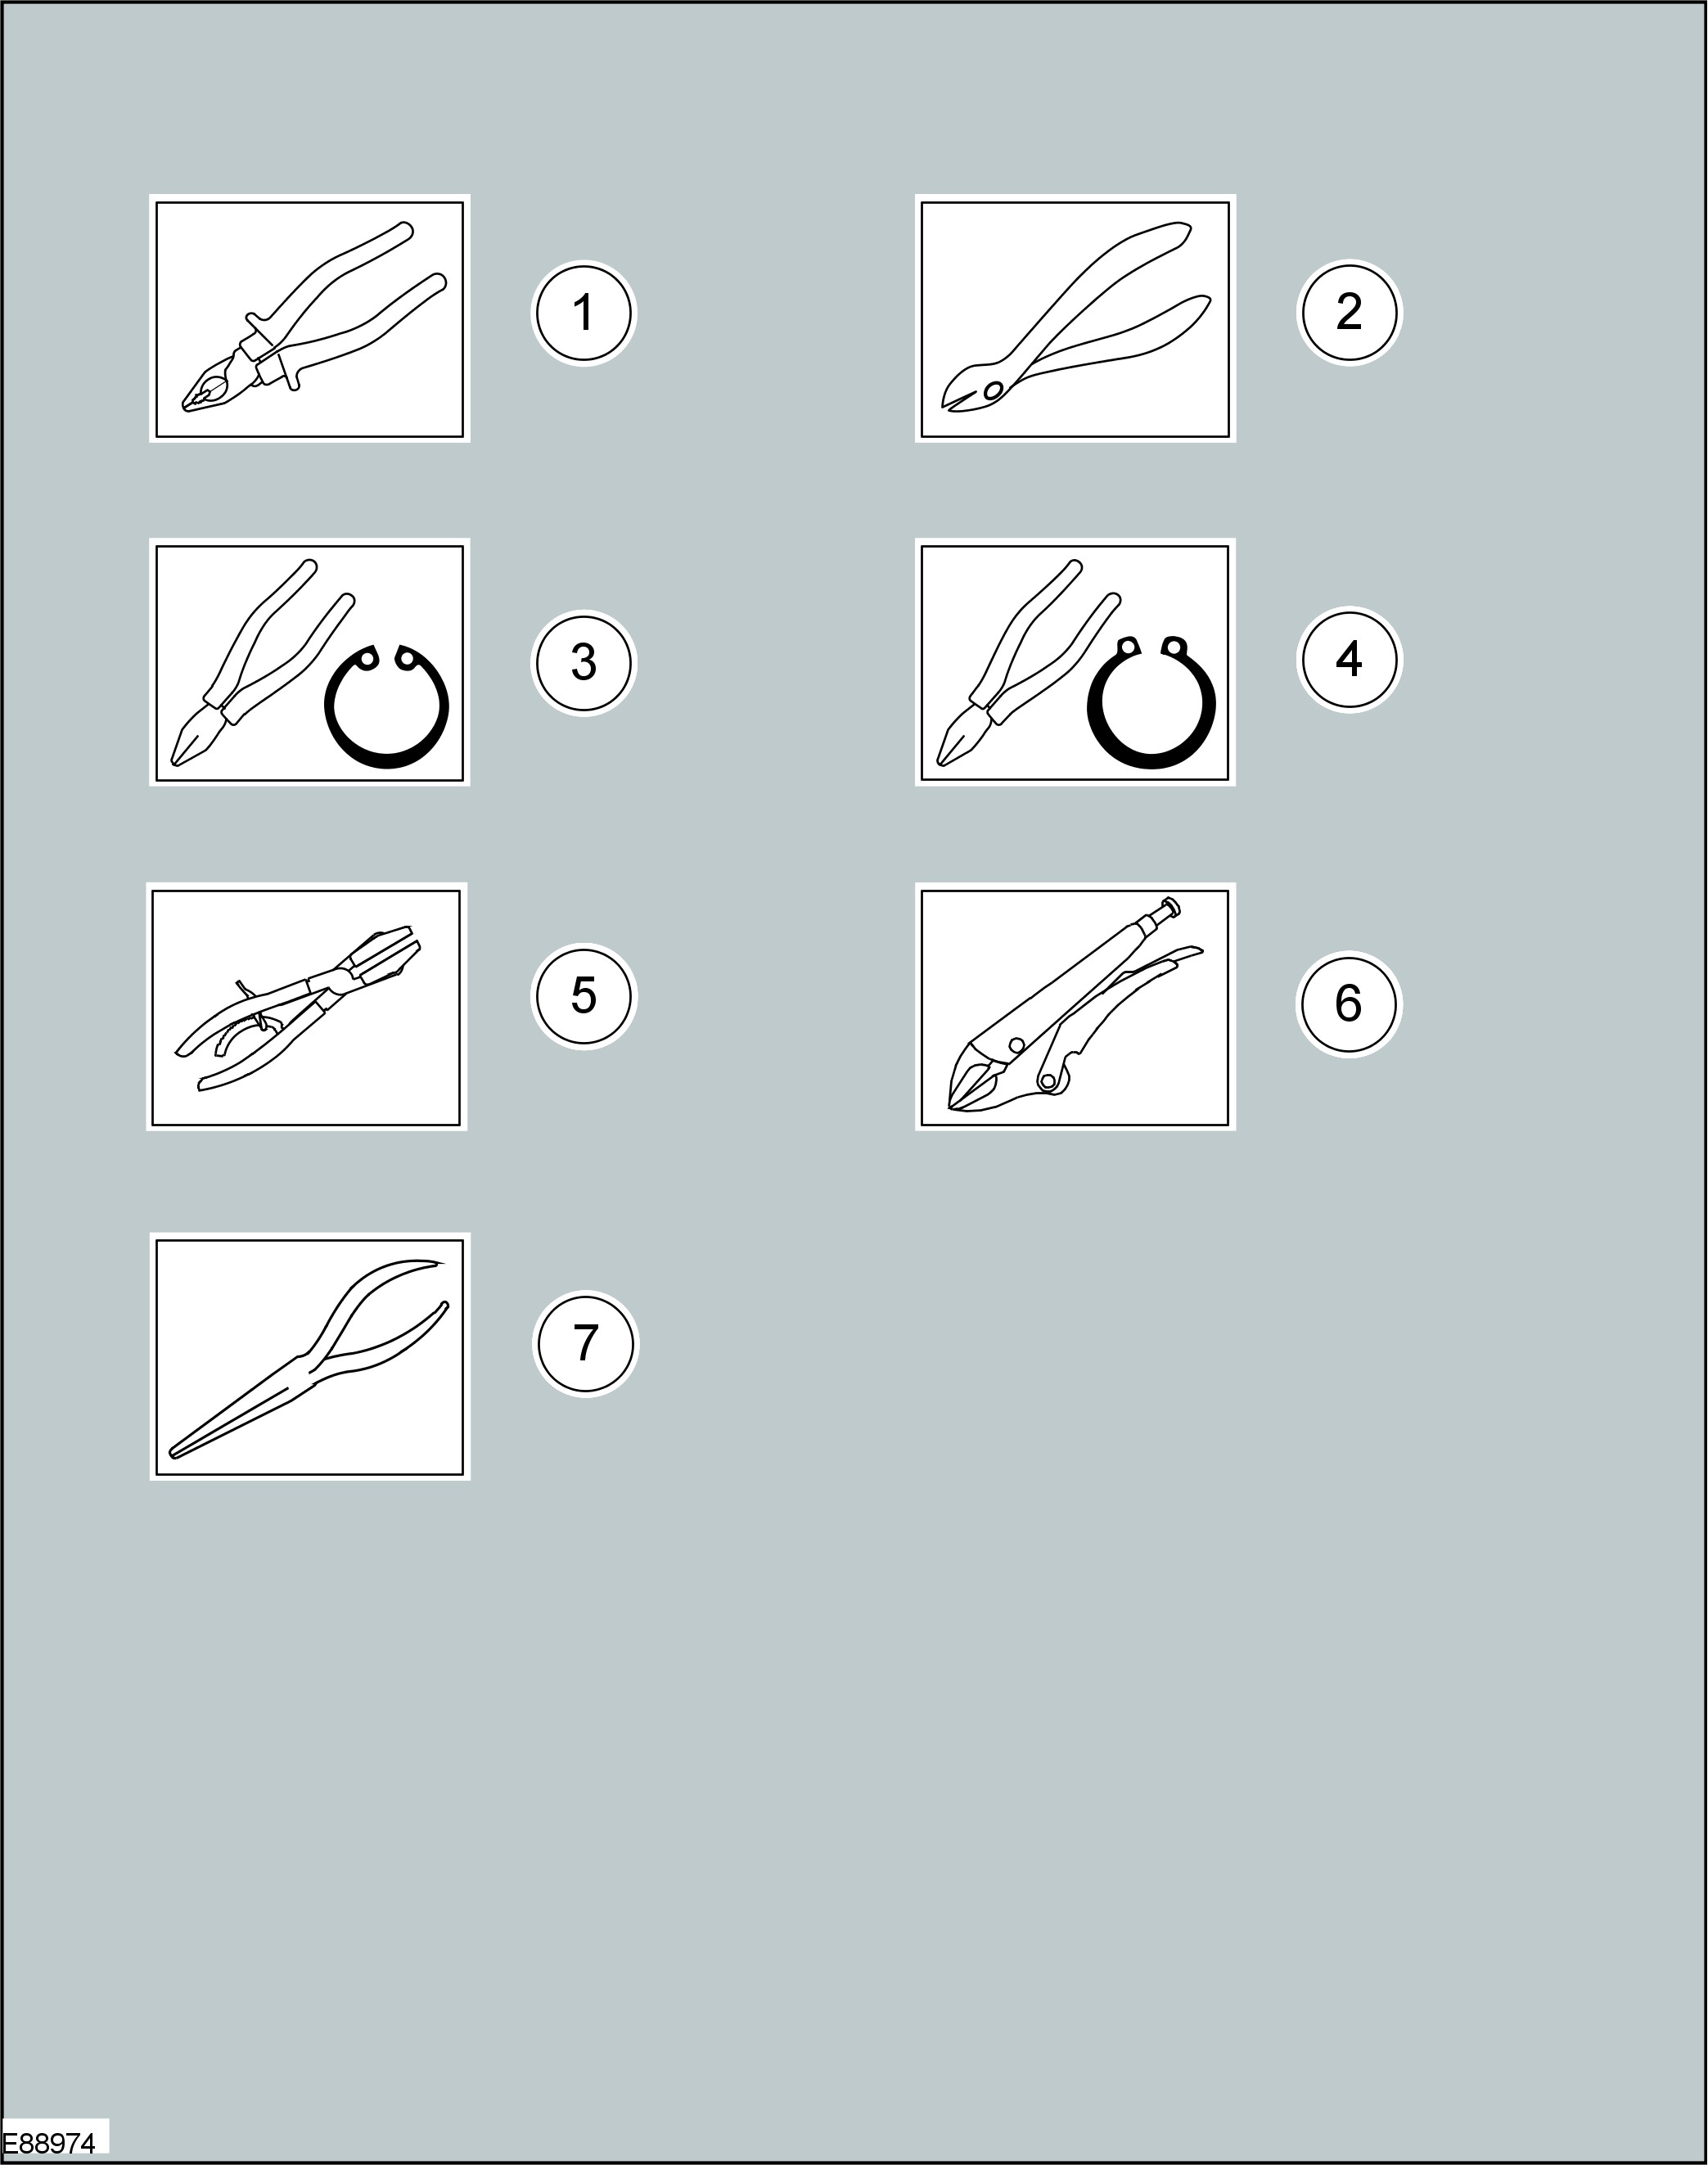Select the side cutter pliers picture
The image size is (1708, 2165).
tap(1075, 319)
